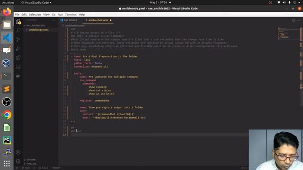Viewport: 303px width, 170px height.
Task: Open the clock May 21 07:26 calendar
Action: pos(158,2)
